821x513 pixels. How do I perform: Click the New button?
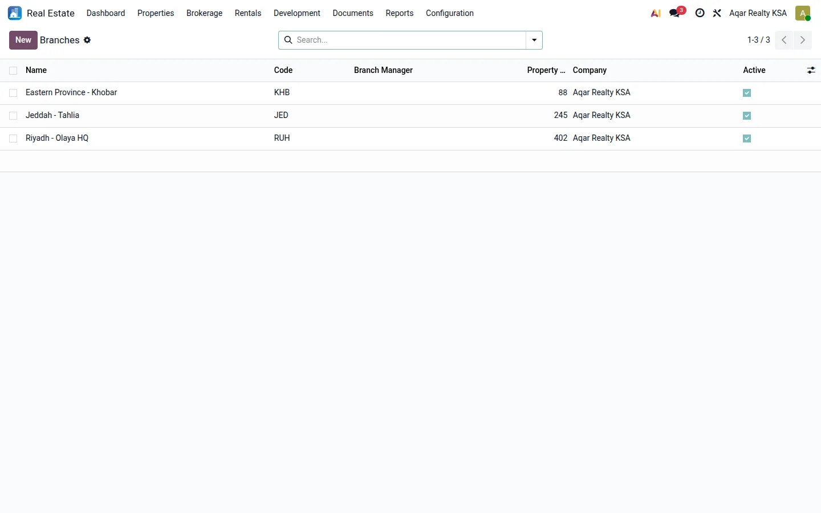(23, 40)
